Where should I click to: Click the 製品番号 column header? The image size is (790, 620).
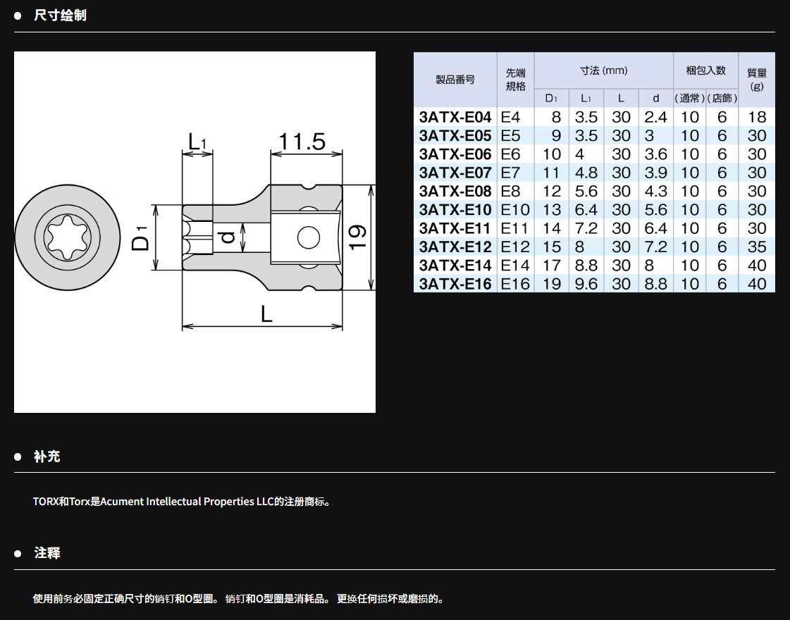(455, 79)
